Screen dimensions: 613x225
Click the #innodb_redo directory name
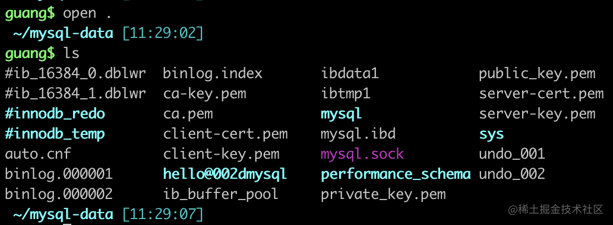(55, 114)
